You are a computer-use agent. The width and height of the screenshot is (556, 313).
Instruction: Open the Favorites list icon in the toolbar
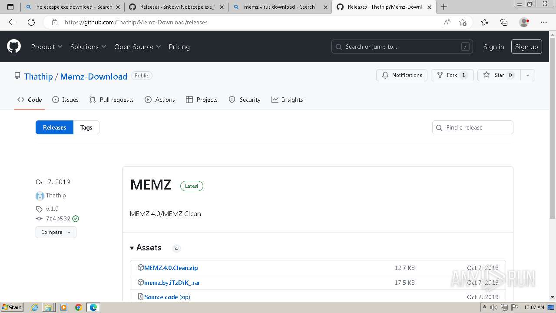(485, 22)
